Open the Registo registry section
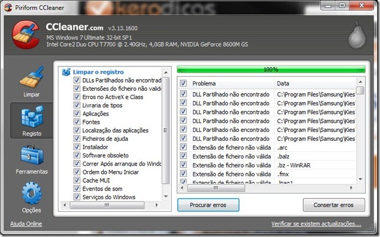Screen dimensions: 380x237 [32, 120]
